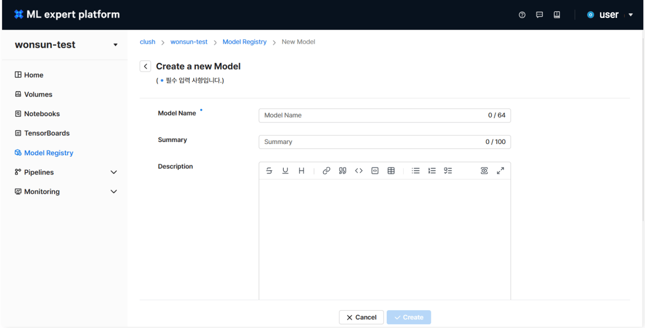Click the New Model breadcrumb text

(298, 42)
